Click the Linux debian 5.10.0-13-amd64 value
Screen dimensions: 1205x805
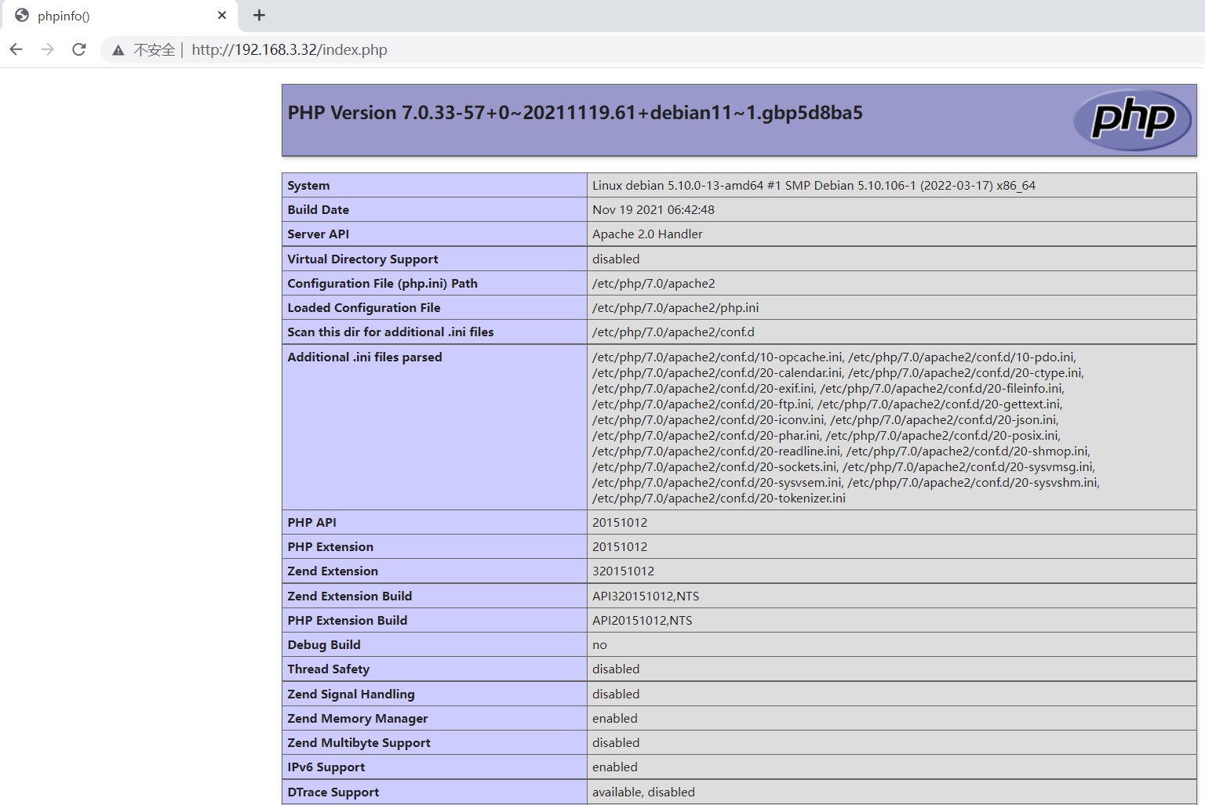coord(814,186)
